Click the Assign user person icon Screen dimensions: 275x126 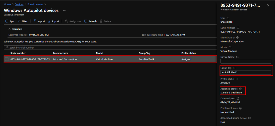[x=66, y=21]
